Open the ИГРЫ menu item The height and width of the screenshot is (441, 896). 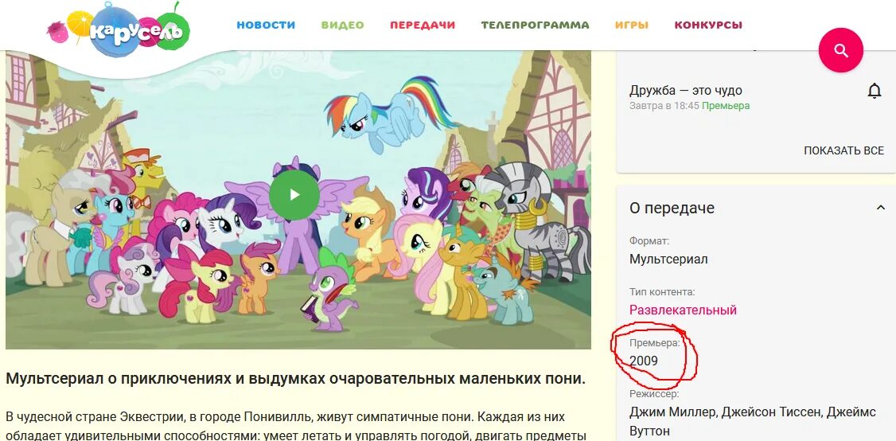click(x=632, y=25)
